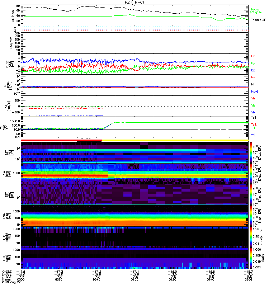Click the X-GSE value "-16.8"
The width and height of the screenshot is (269, 287).
click(210, 272)
